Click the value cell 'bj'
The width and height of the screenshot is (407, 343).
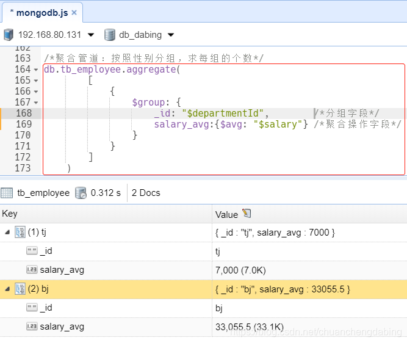[x=219, y=308]
